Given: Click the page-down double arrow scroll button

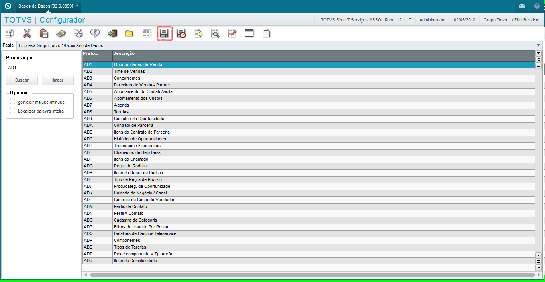Looking at the screenshot, I should [x=539, y=261].
